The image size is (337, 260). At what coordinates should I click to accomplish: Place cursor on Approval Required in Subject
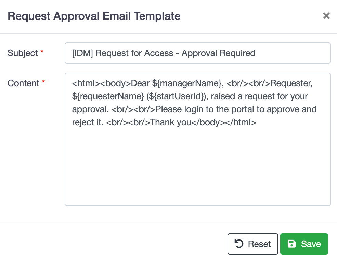(x=218, y=53)
